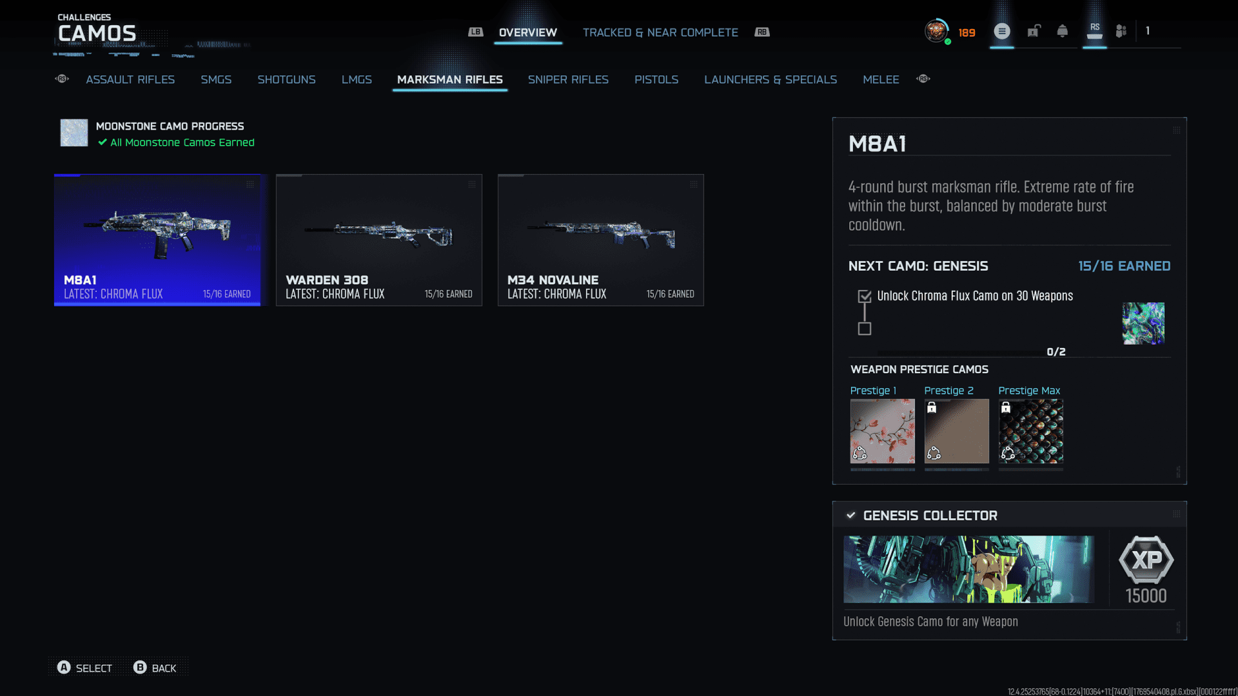Open the main menu hamburger icon
1238x696 pixels.
coord(1001,31)
